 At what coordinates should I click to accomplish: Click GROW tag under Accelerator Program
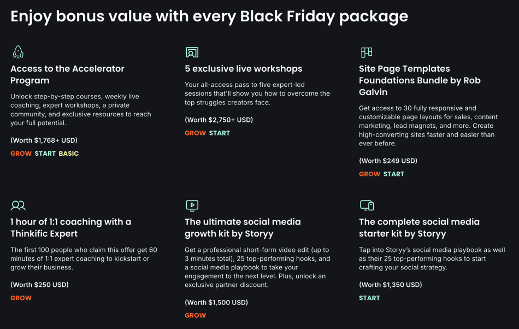21,154
